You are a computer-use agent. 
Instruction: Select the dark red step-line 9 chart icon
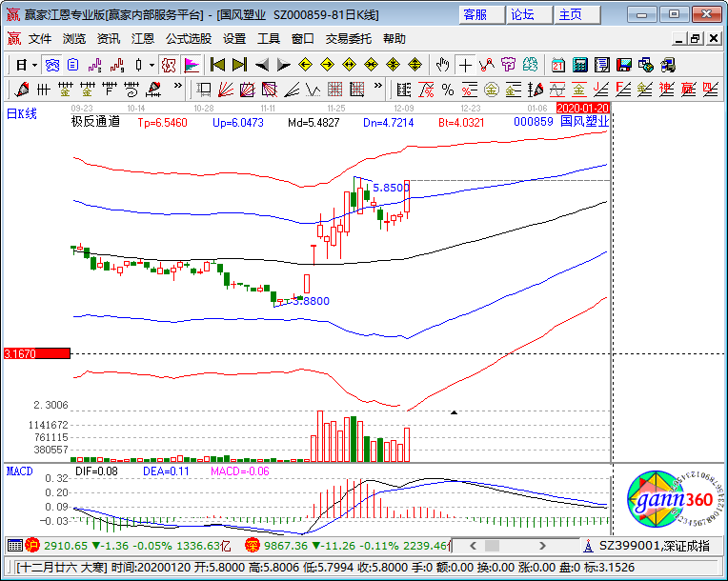click(117, 65)
